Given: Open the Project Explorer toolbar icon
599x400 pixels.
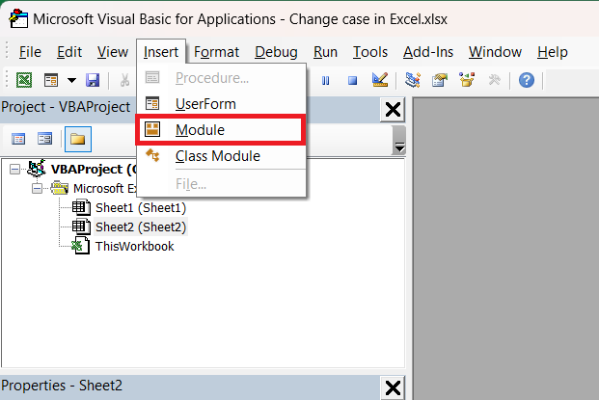Looking at the screenshot, I should point(413,80).
